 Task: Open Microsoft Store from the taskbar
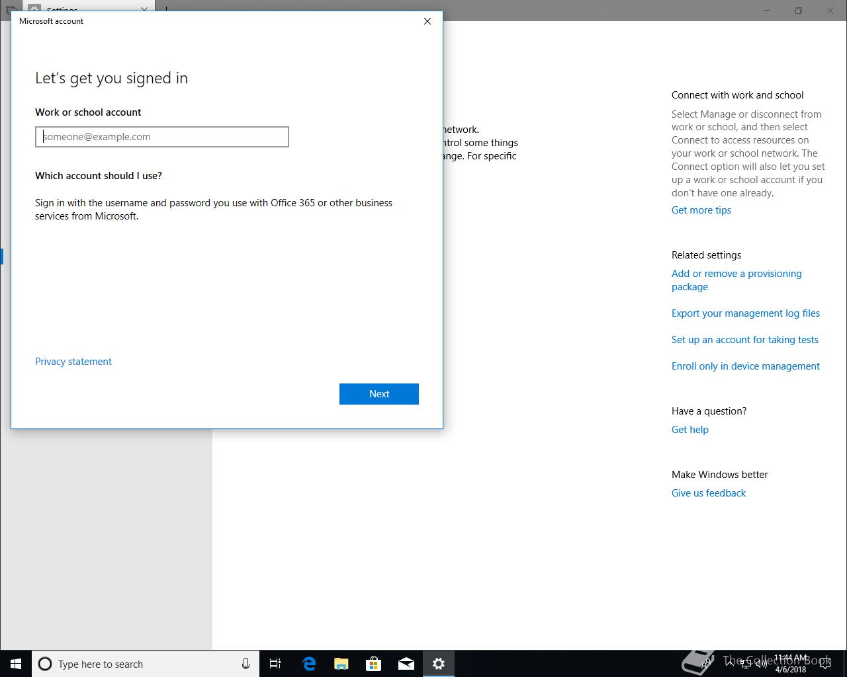coord(374,664)
